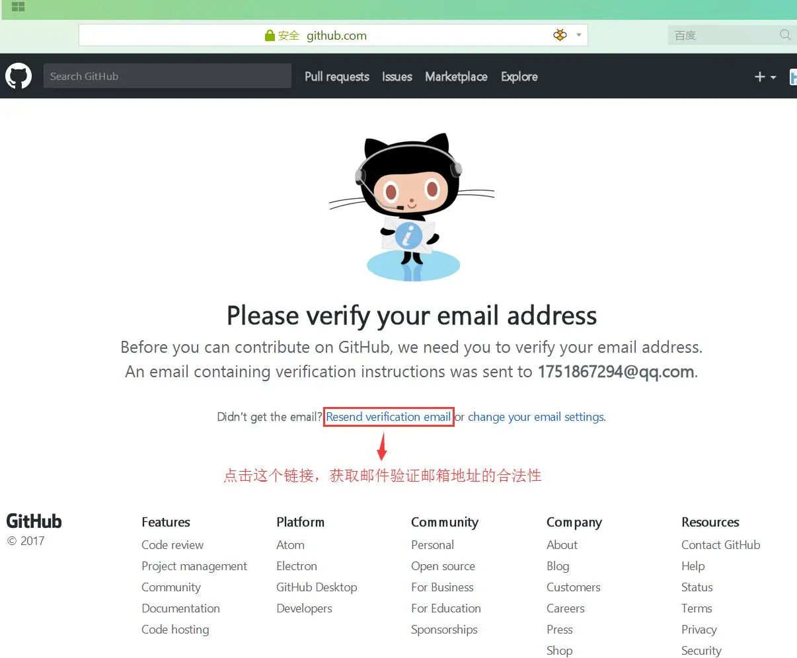Viewport: 797px width, 658px height.
Task: Click the github.com address bar
Action: click(333, 35)
